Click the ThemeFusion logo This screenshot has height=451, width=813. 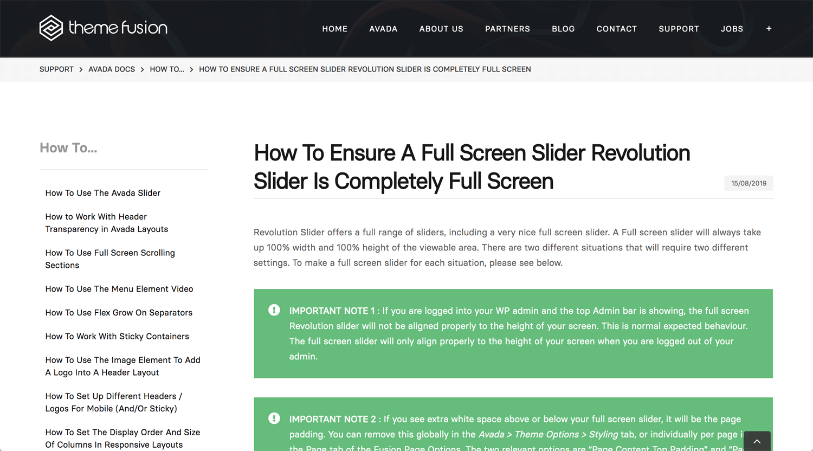[x=104, y=28]
